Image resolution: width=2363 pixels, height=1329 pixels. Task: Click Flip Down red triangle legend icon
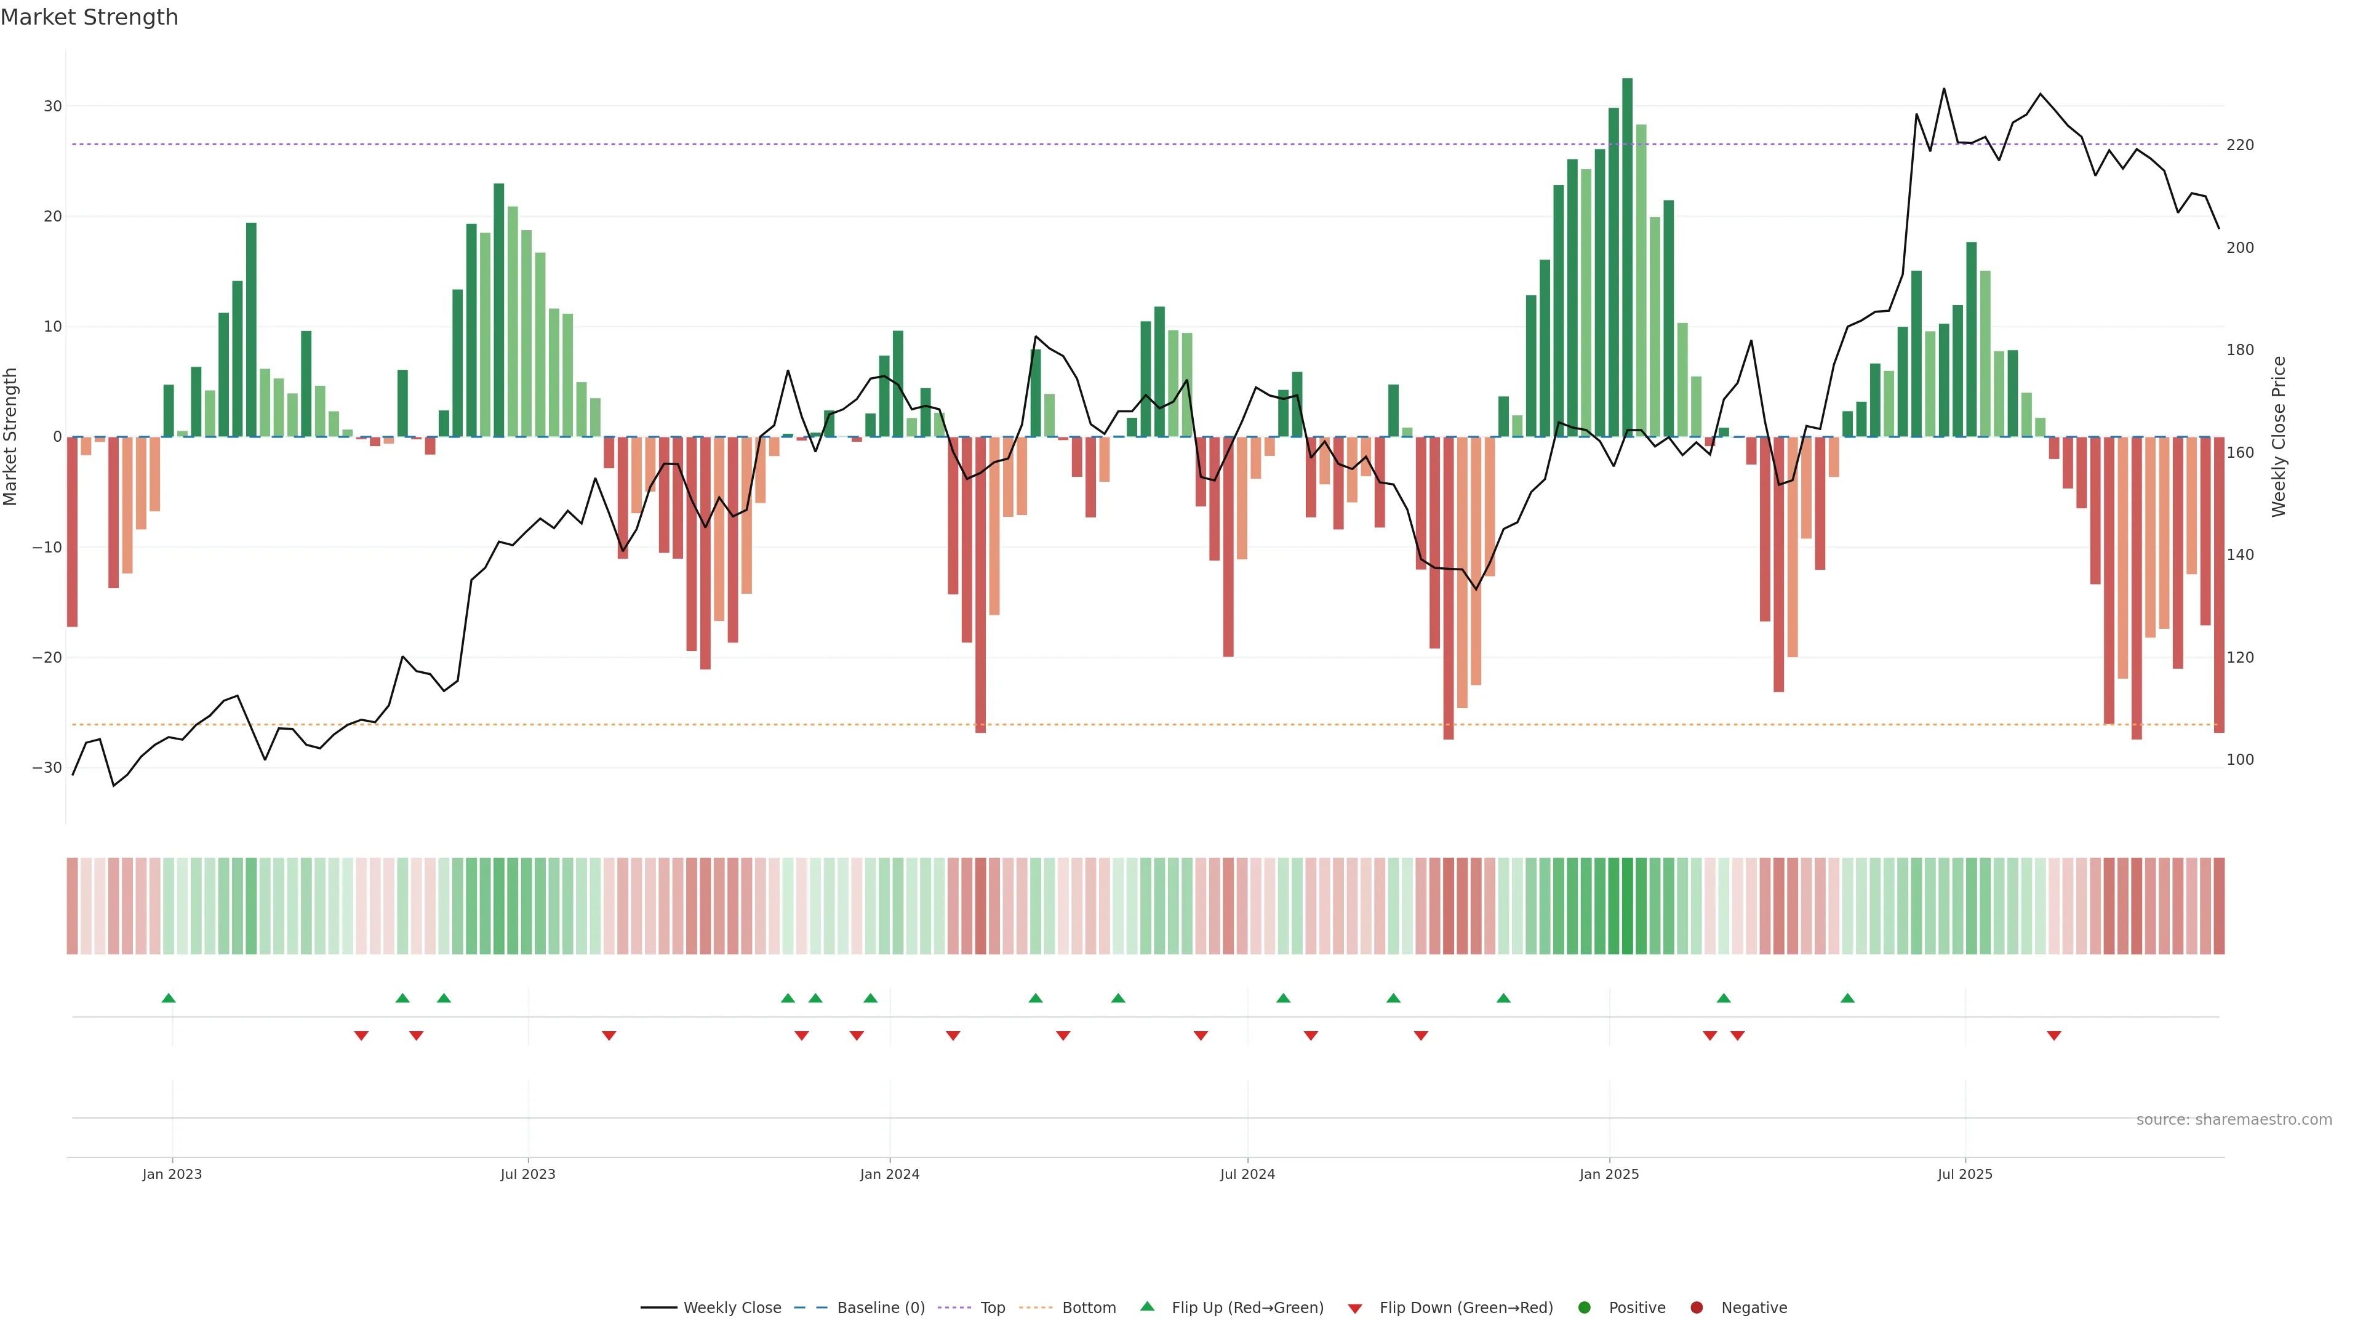1355,1309
